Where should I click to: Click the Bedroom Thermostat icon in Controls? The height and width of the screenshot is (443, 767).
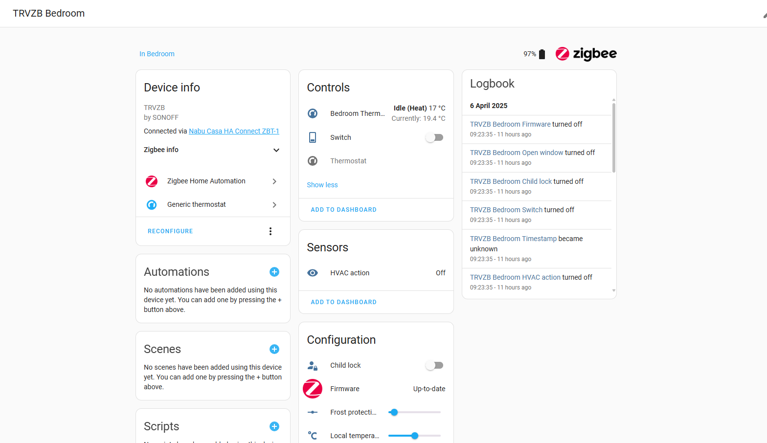[313, 113]
